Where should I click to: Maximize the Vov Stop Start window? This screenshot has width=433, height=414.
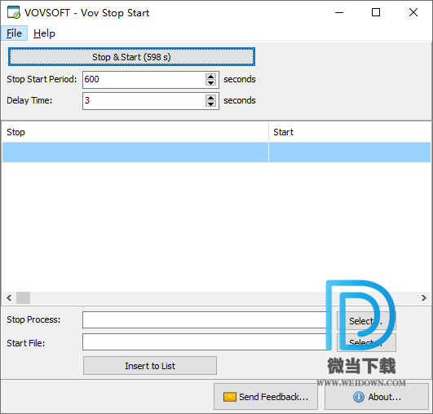pos(376,12)
